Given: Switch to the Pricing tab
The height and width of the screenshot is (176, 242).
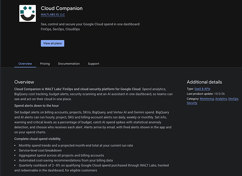Looking at the screenshot, I should [45, 64].
